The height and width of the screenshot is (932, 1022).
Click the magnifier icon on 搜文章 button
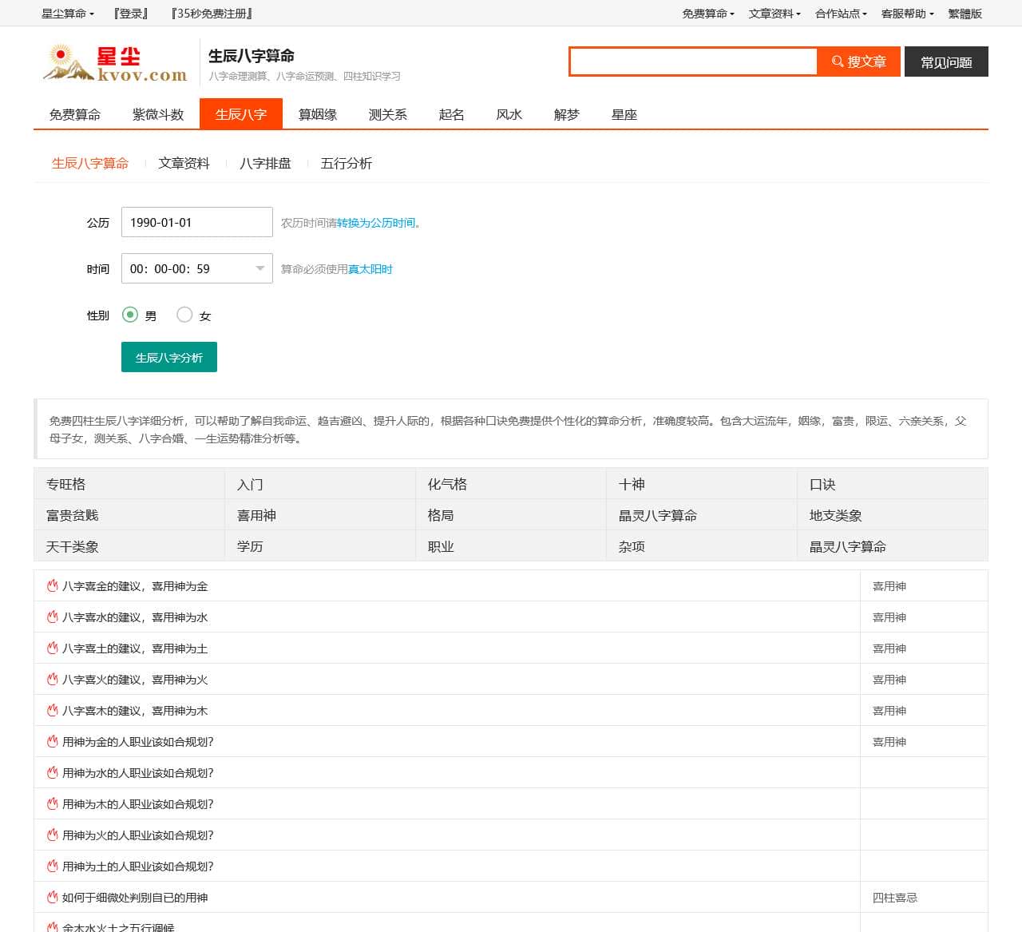pyautogui.click(x=838, y=61)
